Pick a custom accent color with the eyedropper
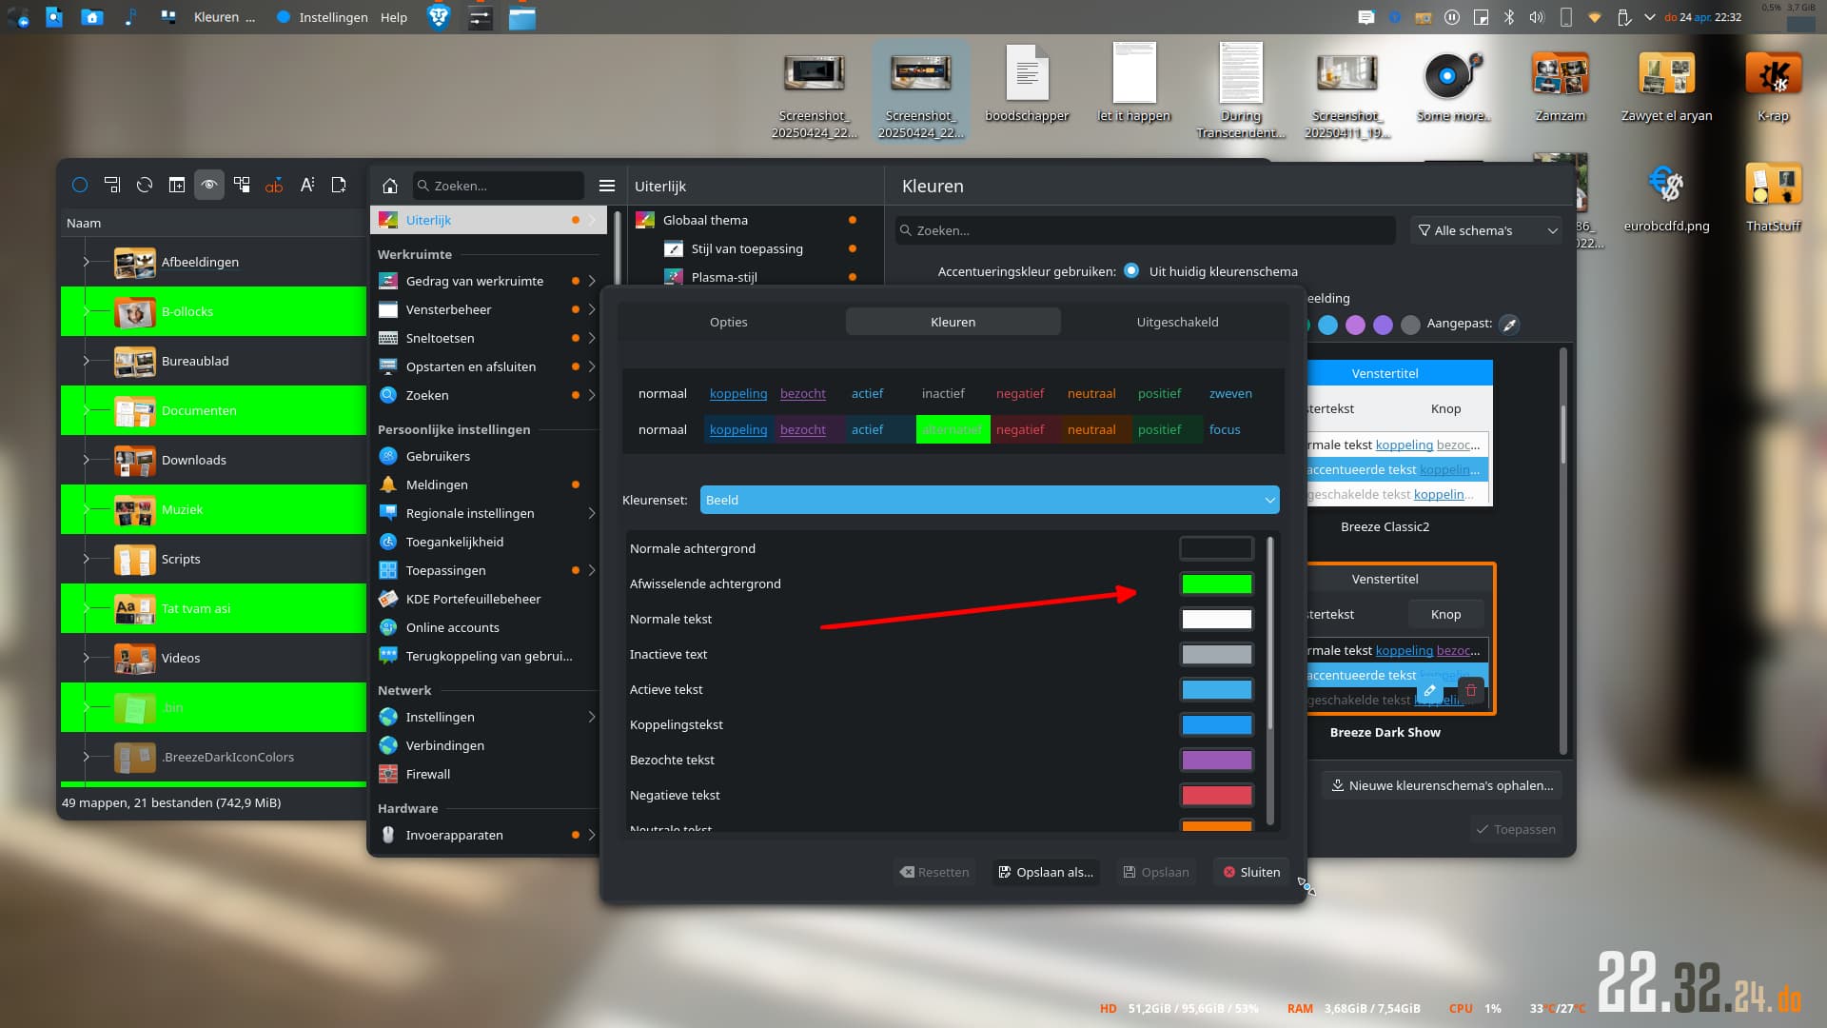The height and width of the screenshot is (1028, 1827). 1509,325
